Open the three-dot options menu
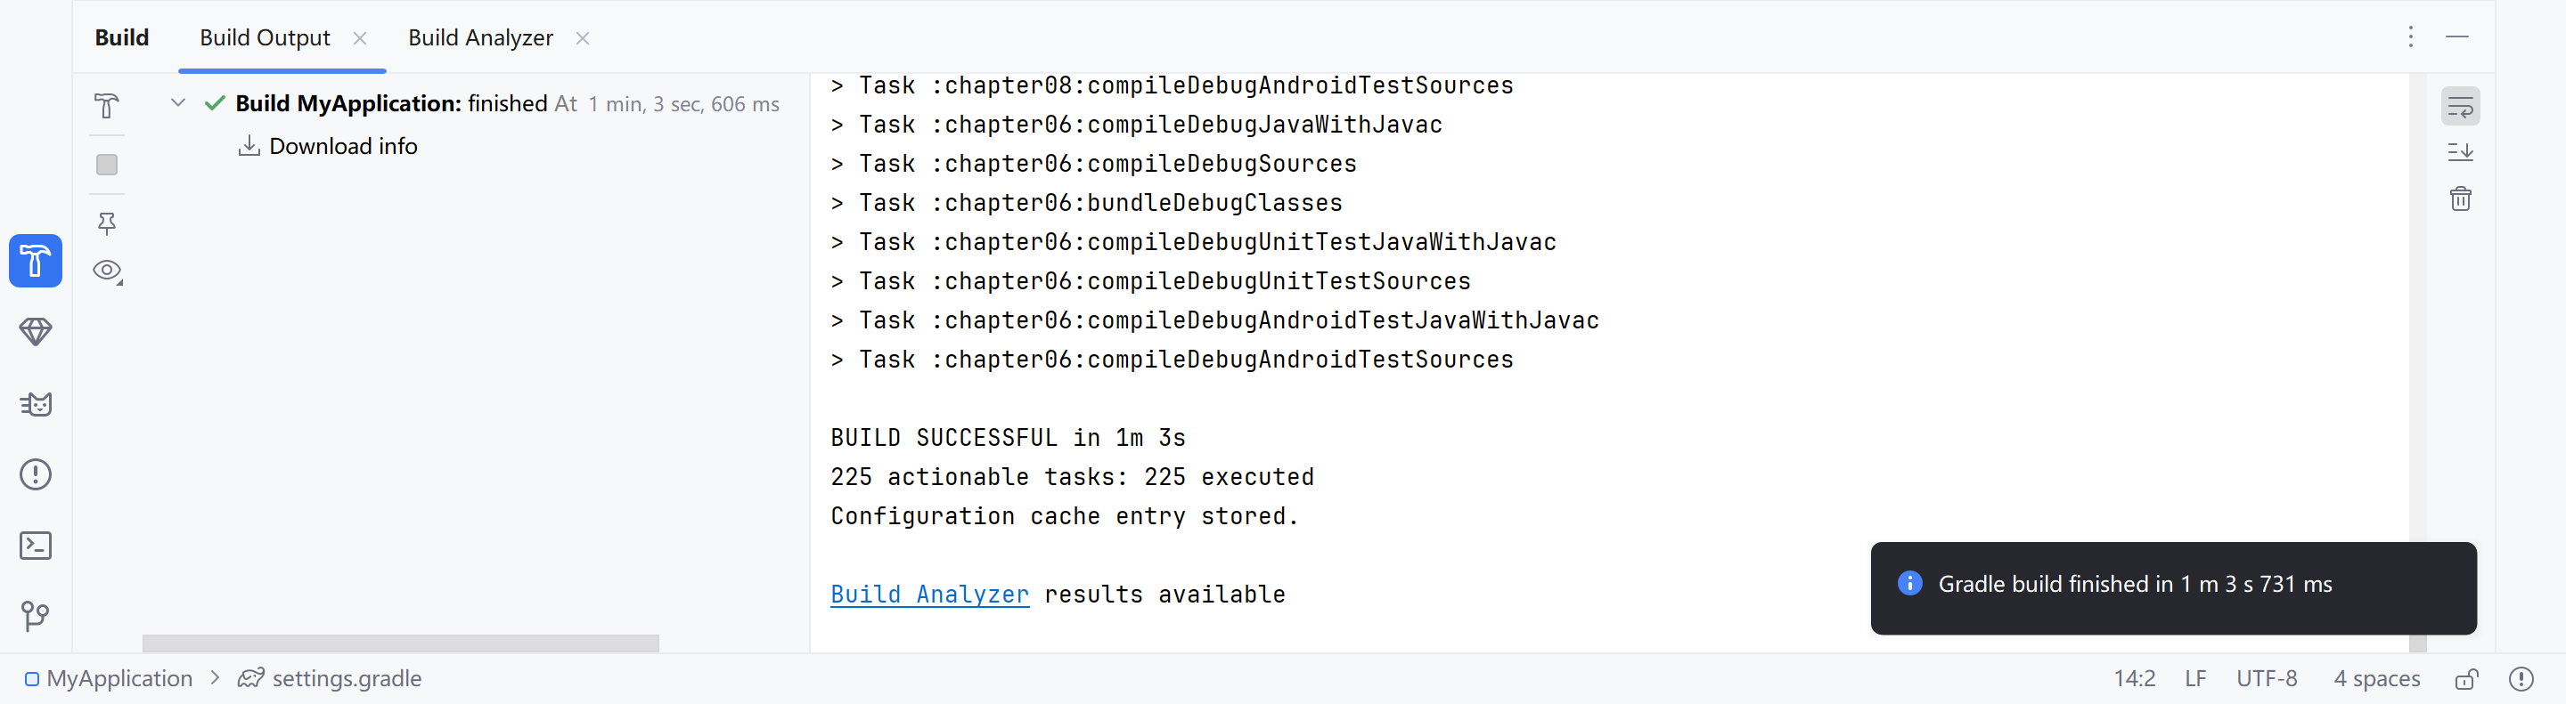 tap(2411, 36)
